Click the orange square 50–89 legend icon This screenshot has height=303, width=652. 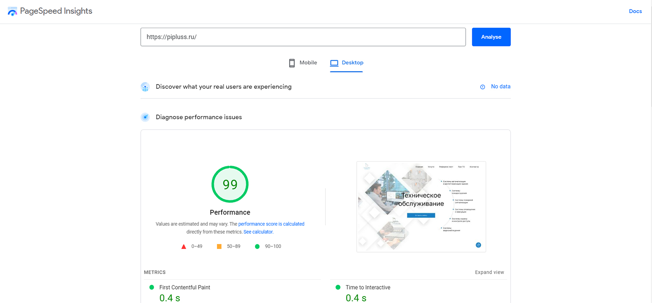pos(219,246)
